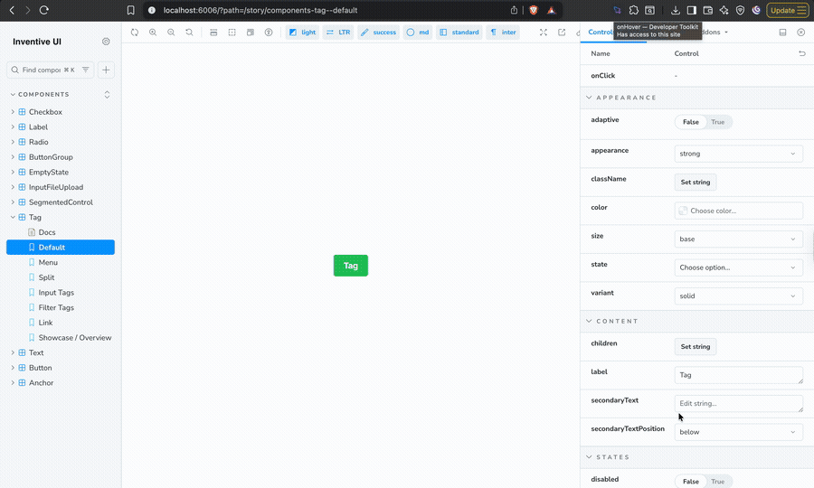Bookmark this page in the browser
Image resolution: width=814 pixels, height=488 pixels.
(x=131, y=10)
